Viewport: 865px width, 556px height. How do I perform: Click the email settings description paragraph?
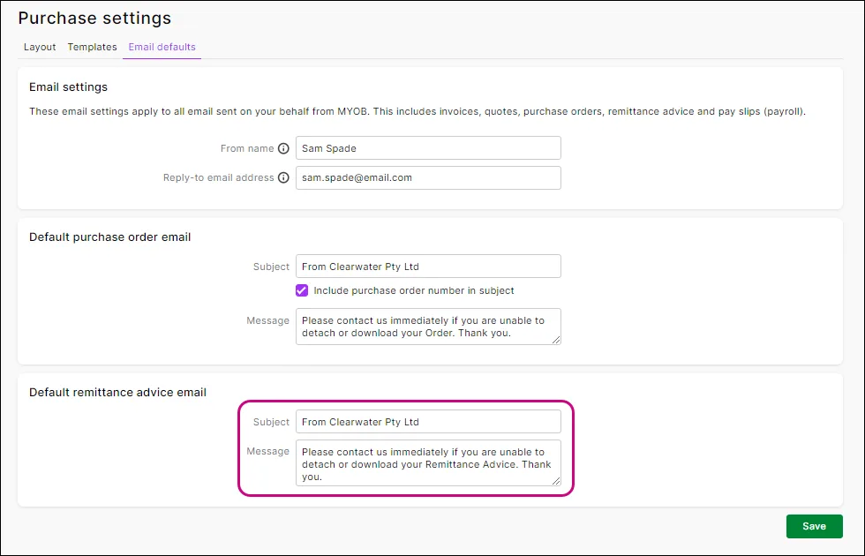pos(417,111)
